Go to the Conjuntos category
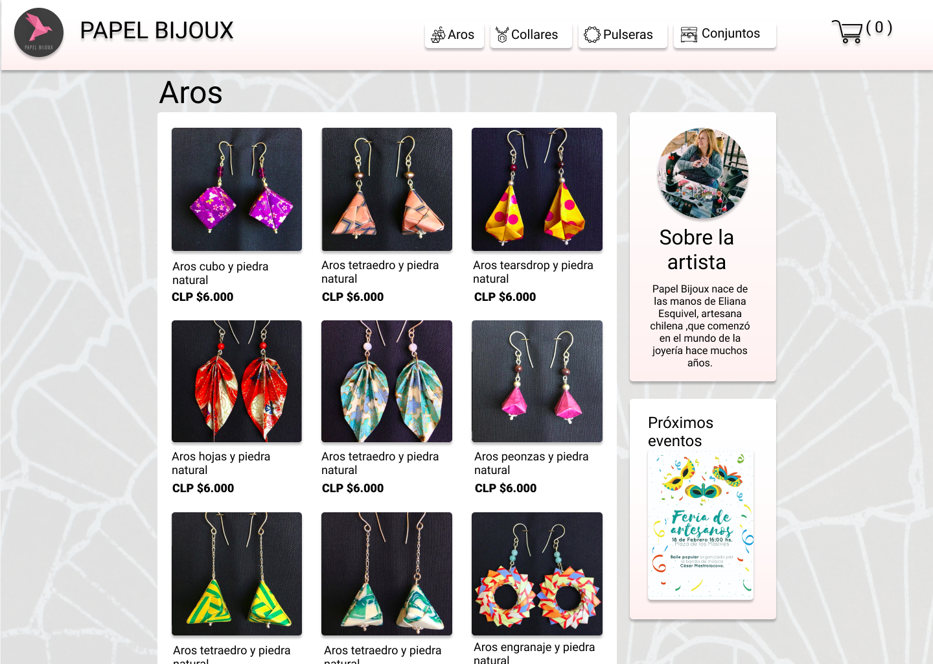 (x=725, y=34)
